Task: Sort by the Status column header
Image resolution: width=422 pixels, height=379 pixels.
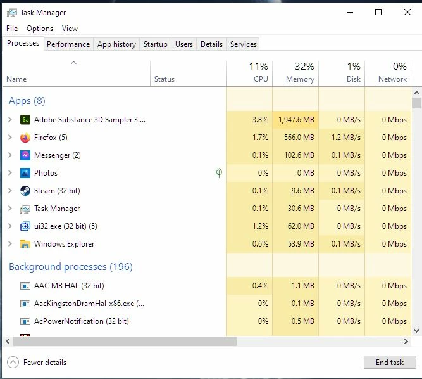Action: pos(188,74)
